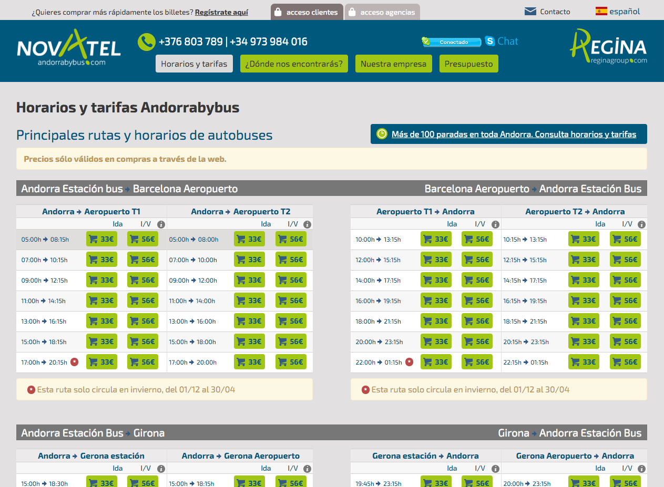This screenshot has width=664, height=487.
Task: Click info icon in Aeropuerto T2 → Andorra header
Action: point(641,224)
